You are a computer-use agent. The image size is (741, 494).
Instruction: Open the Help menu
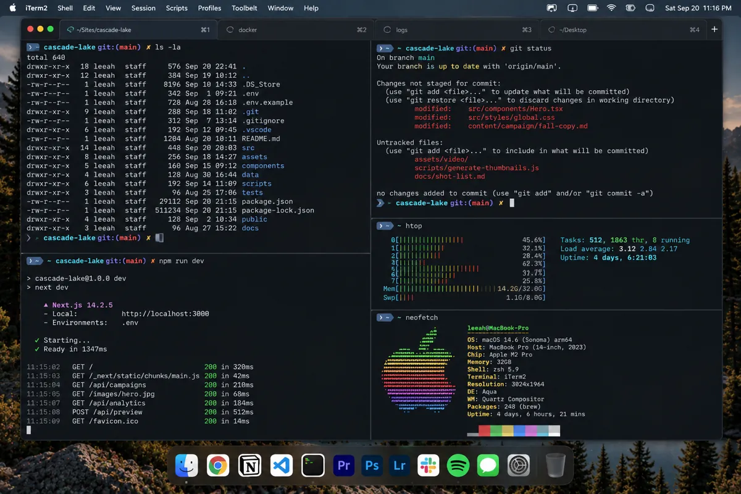(x=311, y=8)
